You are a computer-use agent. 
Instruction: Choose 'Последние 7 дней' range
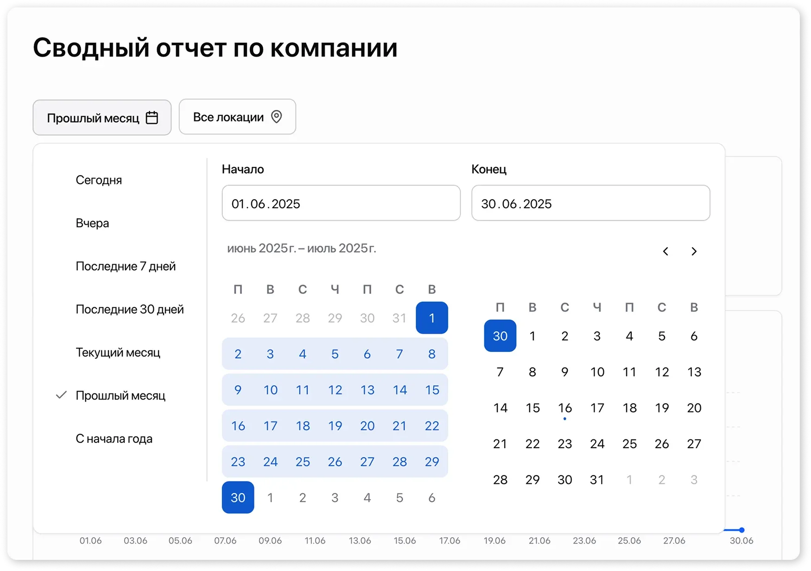click(126, 266)
